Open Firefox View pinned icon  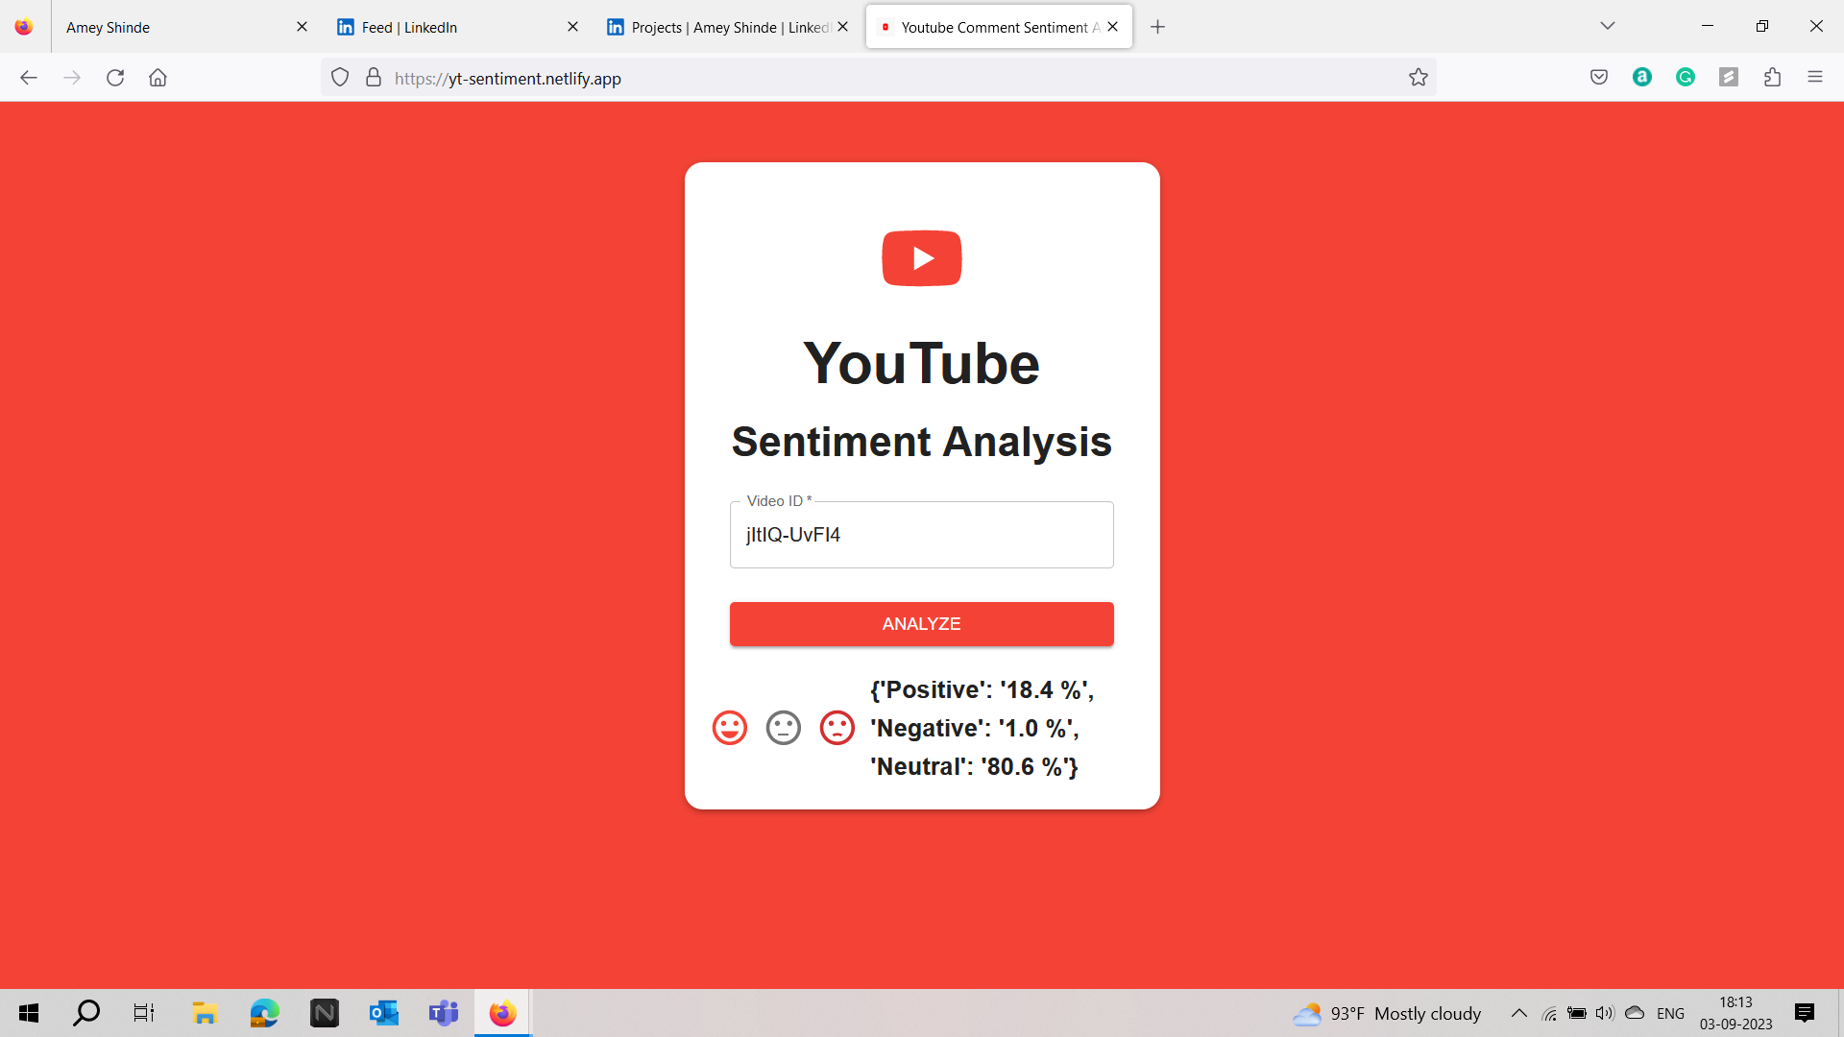click(24, 27)
